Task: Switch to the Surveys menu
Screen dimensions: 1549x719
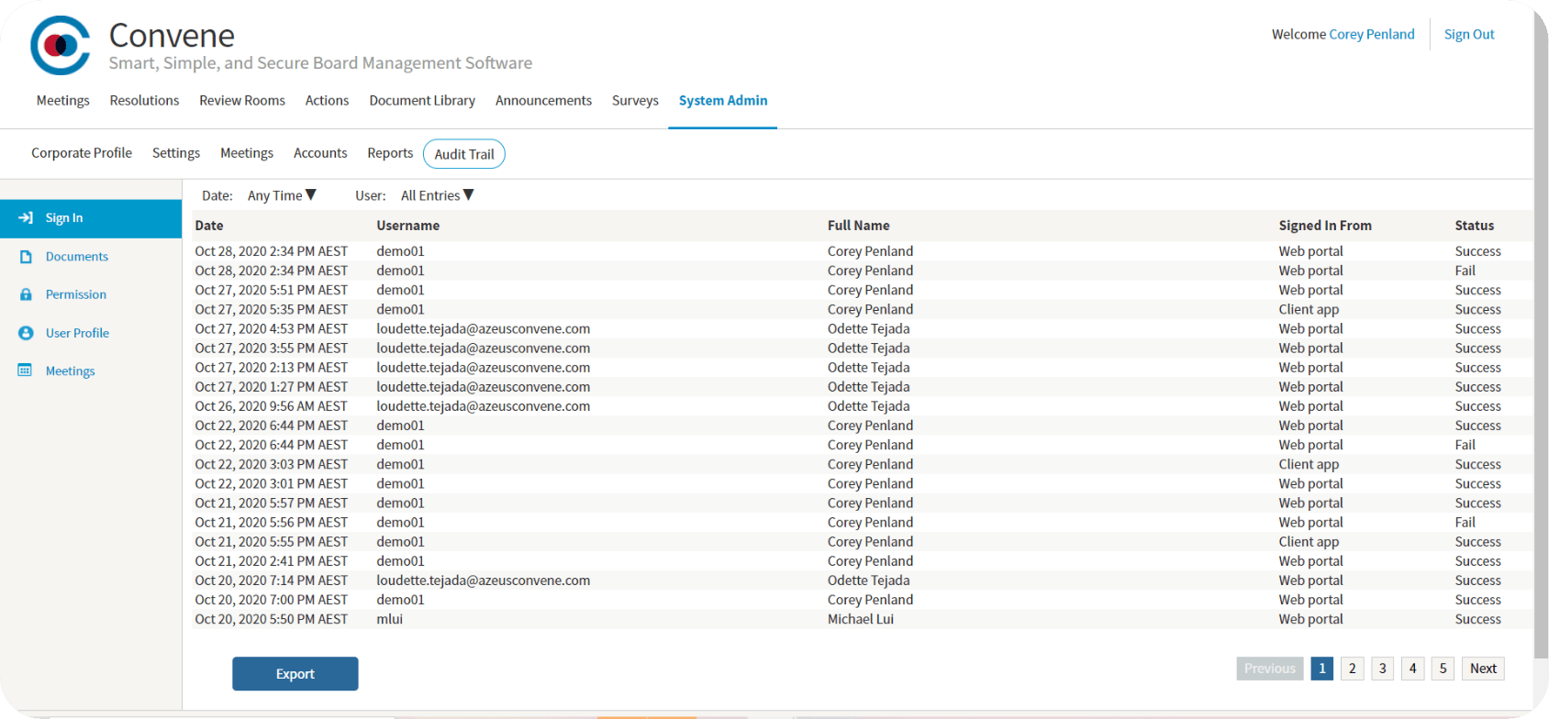Action: 635,101
